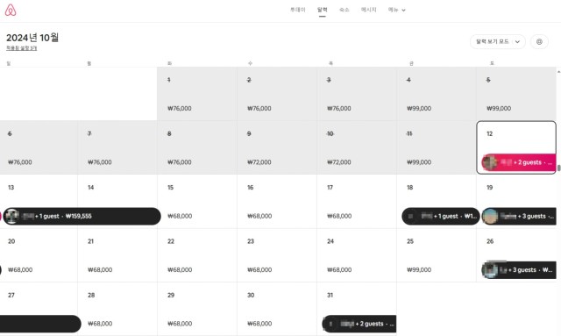561x336 pixels.
Task: Open the calendar settings gear icon
Action: pyautogui.click(x=539, y=42)
